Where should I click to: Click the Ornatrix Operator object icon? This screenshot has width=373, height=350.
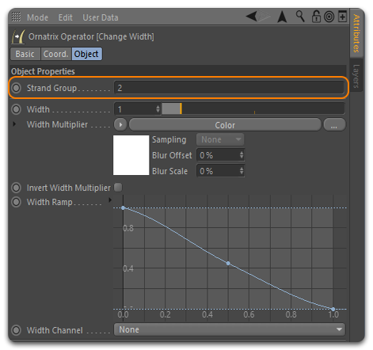(18, 37)
